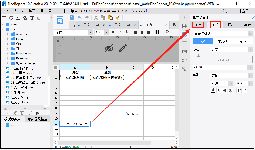Redo the last undone action
The image size is (255, 150).
(x=87, y=18)
